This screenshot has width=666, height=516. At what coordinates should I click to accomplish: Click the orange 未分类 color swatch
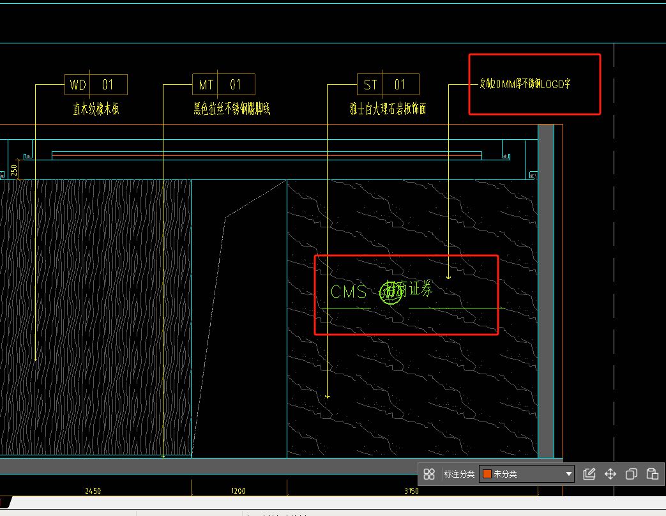pos(487,474)
